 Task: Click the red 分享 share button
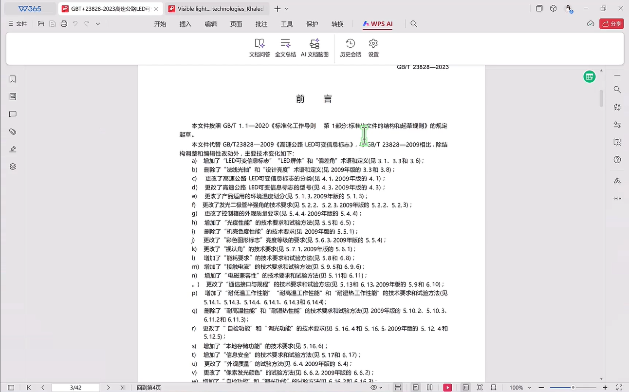[x=611, y=24]
